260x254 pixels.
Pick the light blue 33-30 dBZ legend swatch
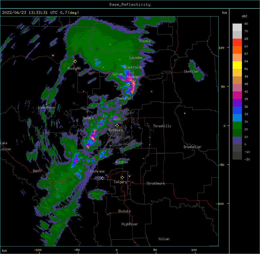pyautogui.click(x=237, y=118)
